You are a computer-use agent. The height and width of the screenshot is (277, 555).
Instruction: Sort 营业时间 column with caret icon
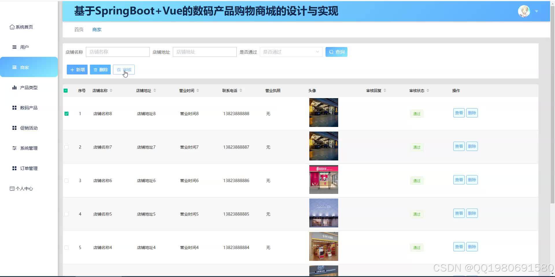click(198, 91)
